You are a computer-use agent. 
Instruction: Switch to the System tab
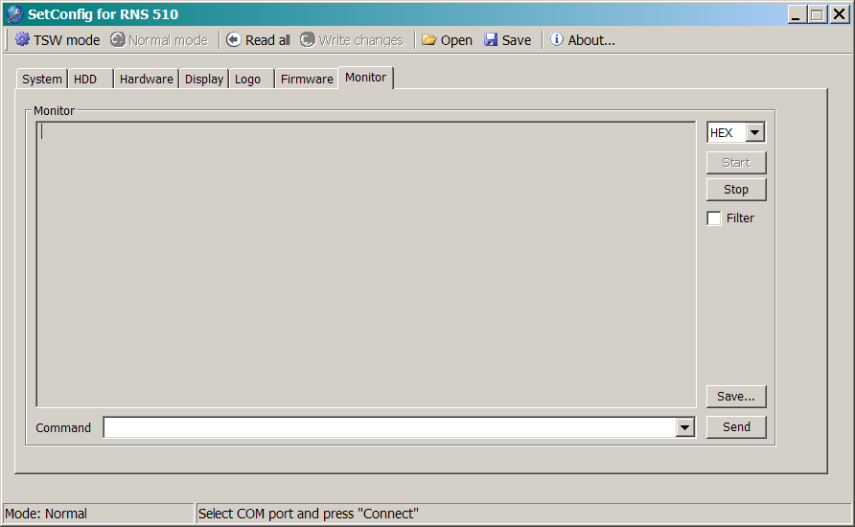point(42,79)
